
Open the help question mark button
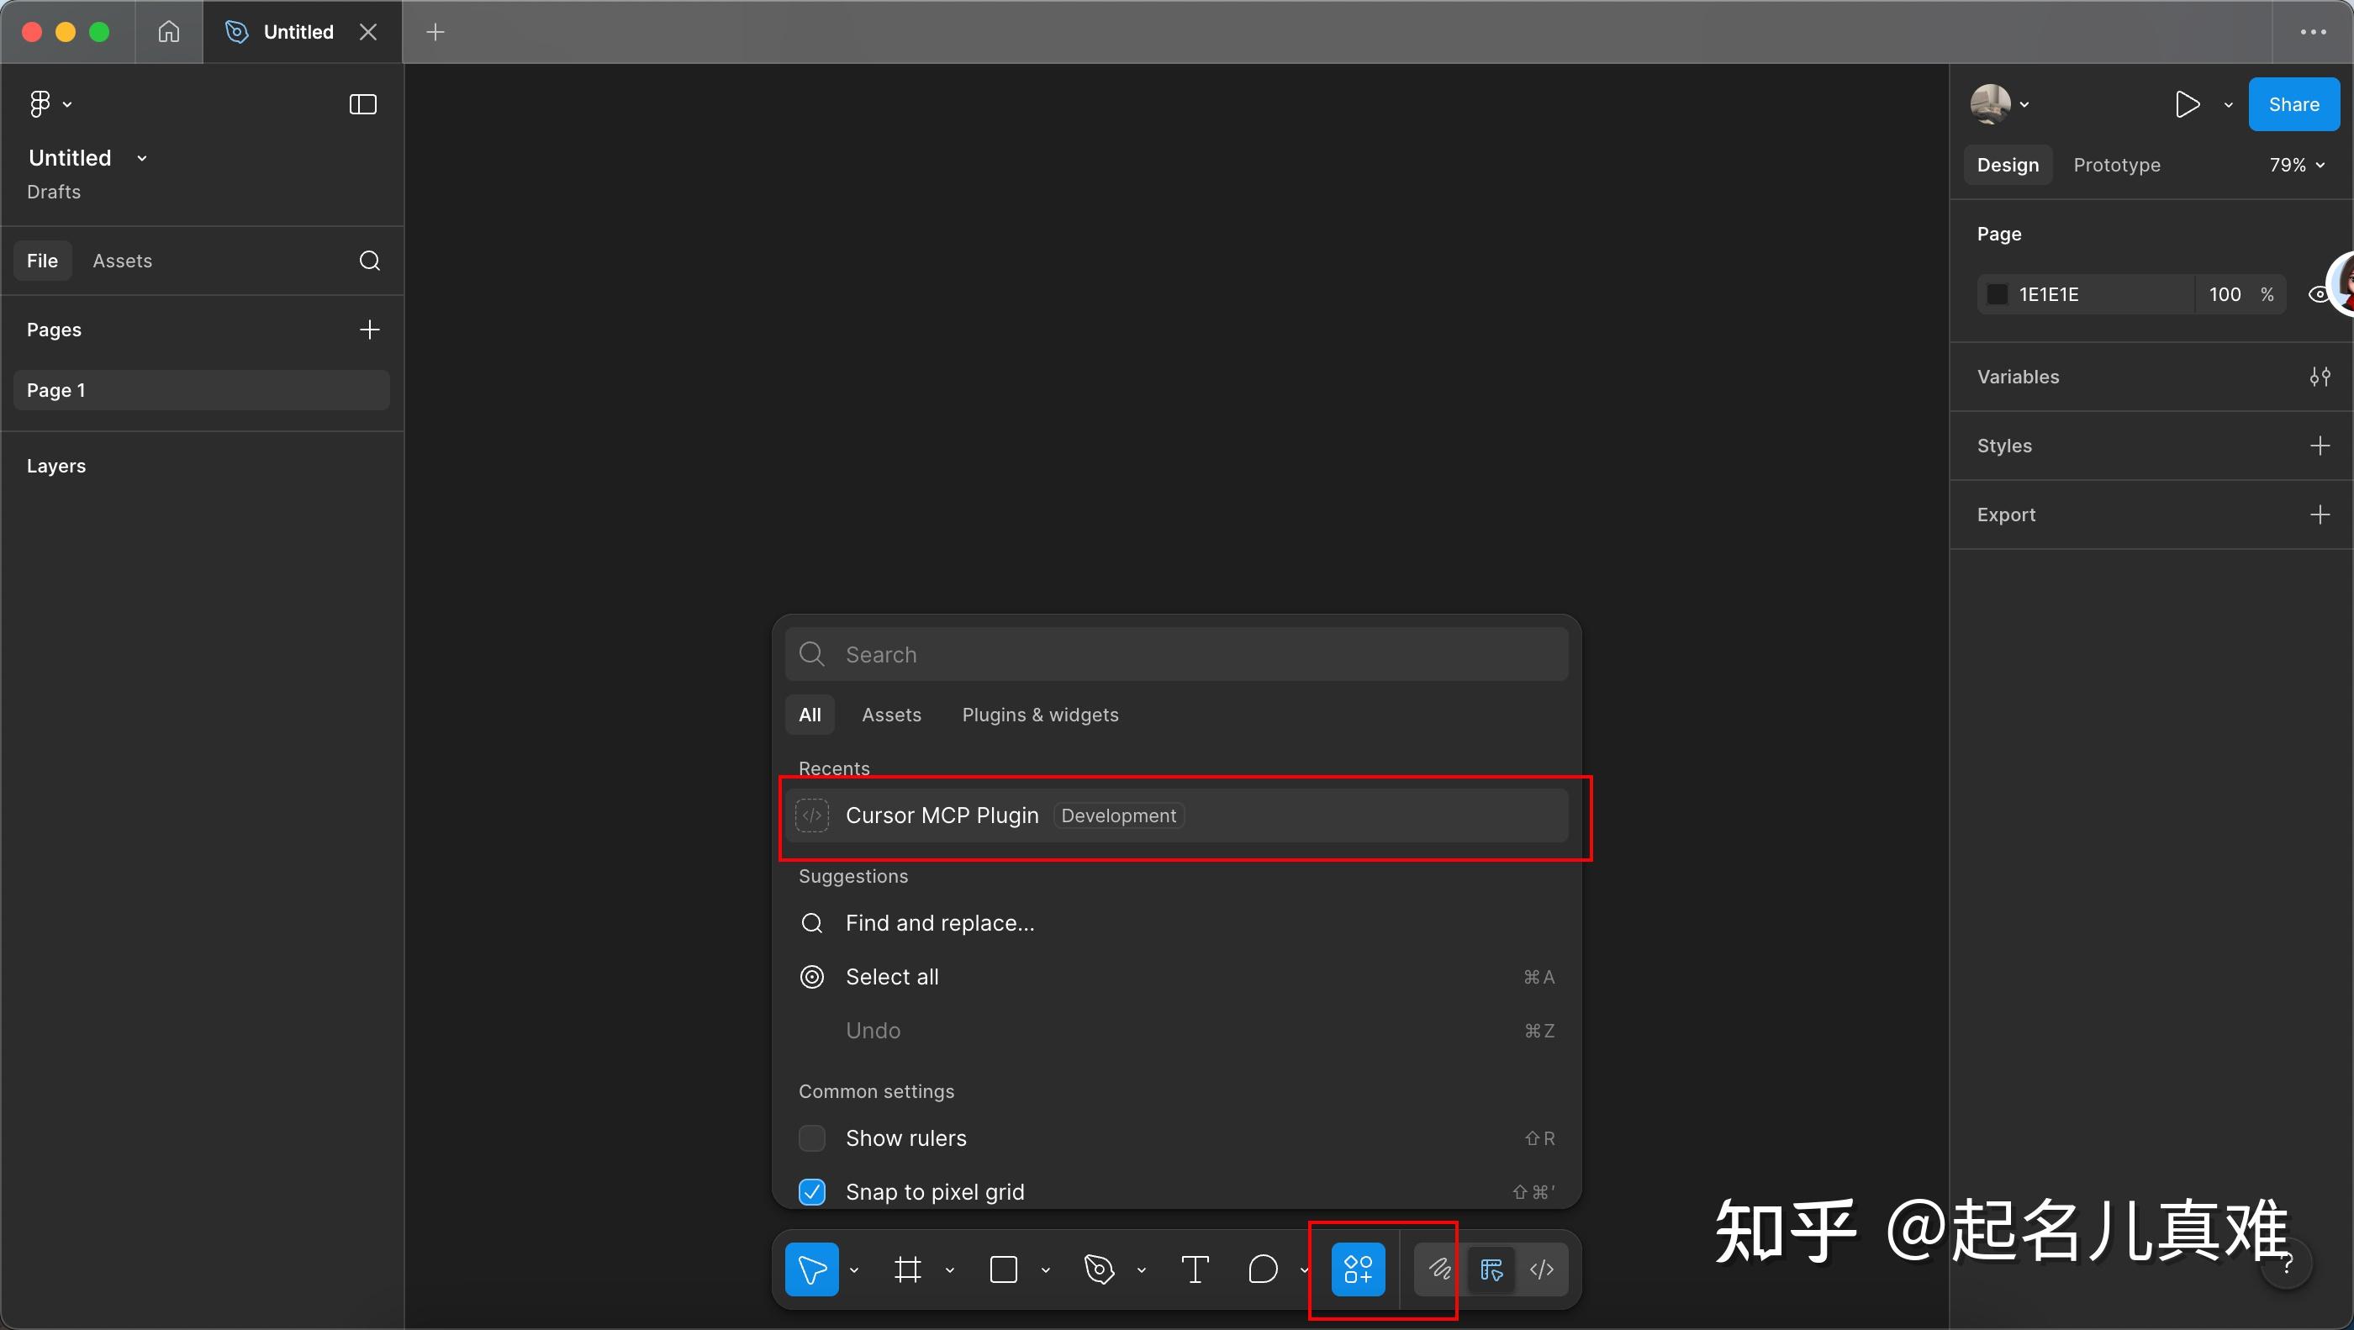coord(2287,1264)
